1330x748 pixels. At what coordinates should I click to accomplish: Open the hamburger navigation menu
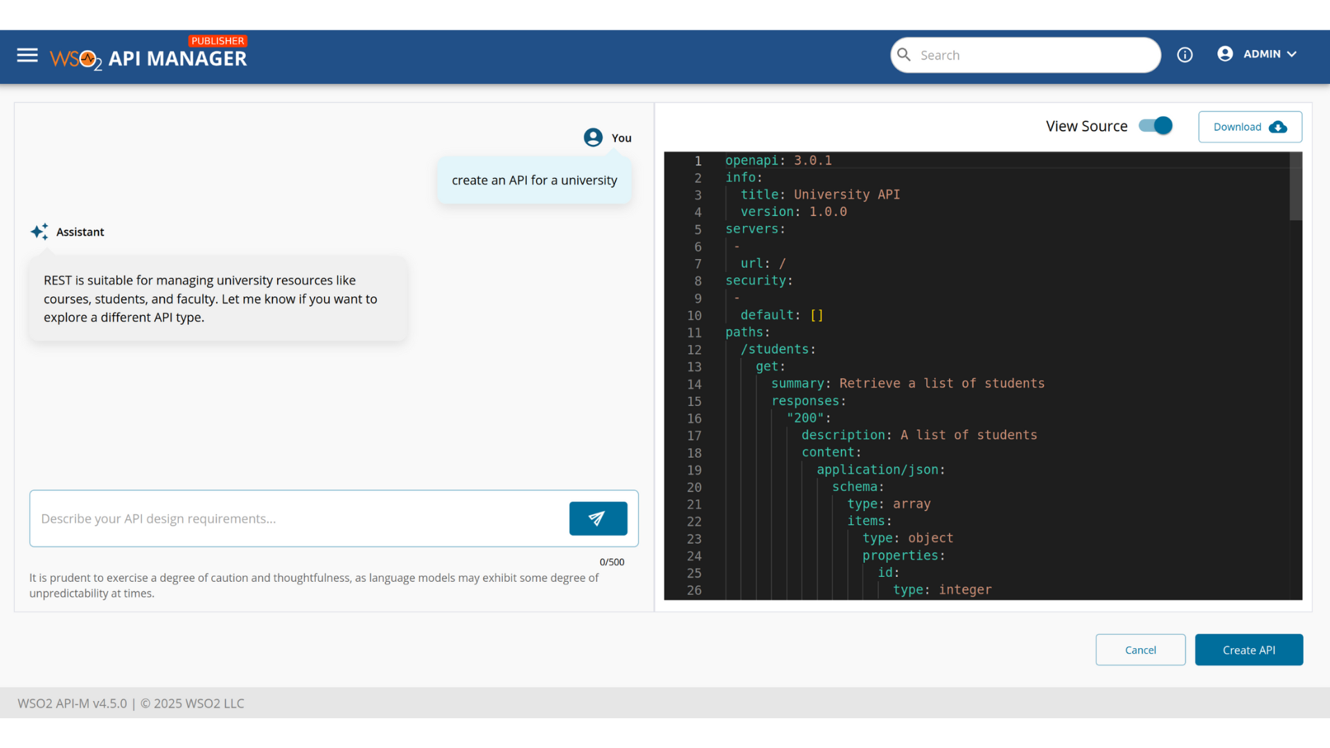(x=27, y=55)
